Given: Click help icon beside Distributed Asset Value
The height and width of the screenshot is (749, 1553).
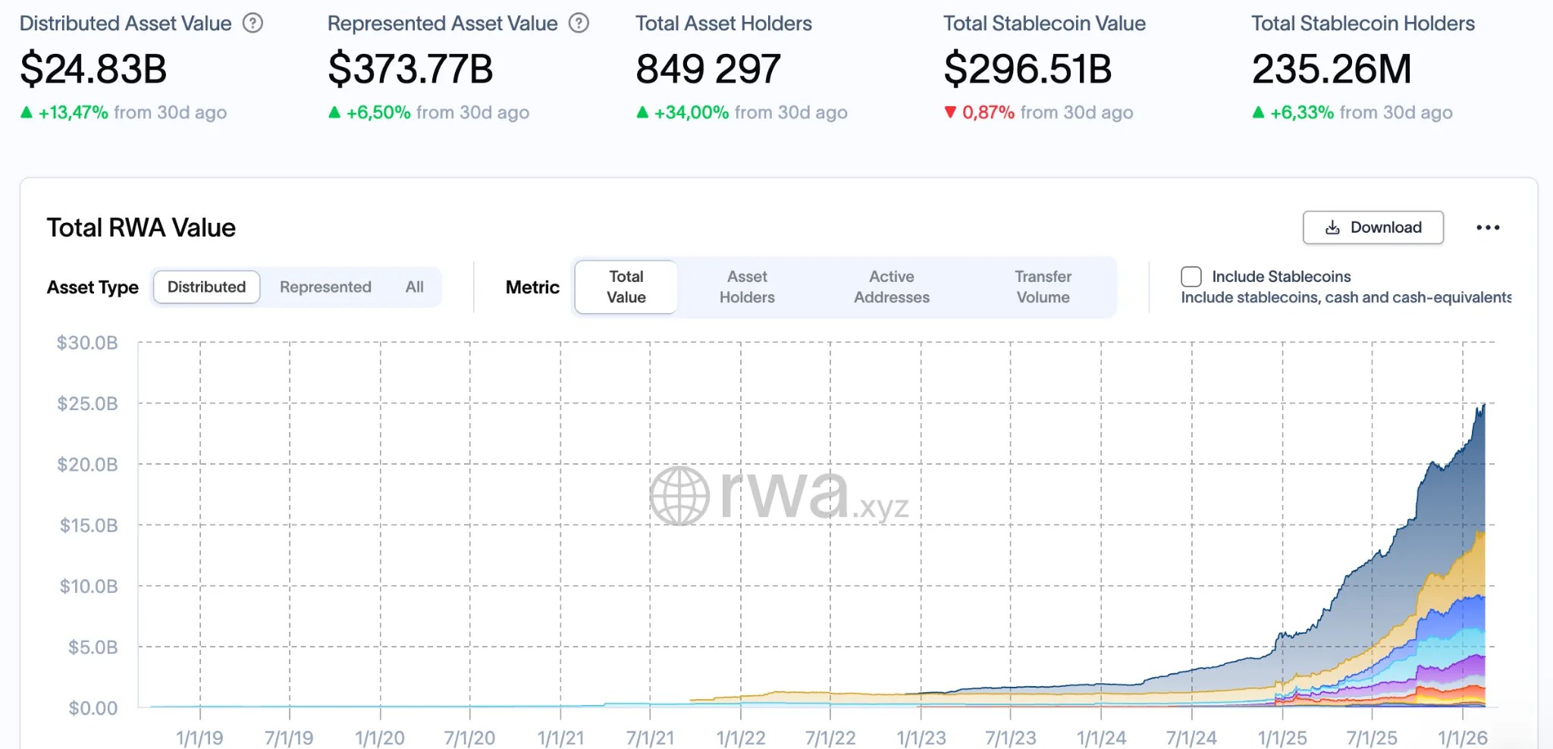Looking at the screenshot, I should tap(253, 24).
